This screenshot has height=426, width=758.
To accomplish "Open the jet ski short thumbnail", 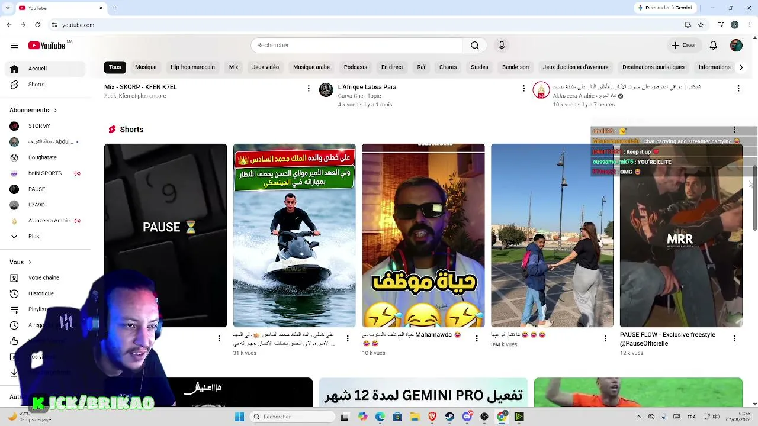I will [x=294, y=235].
